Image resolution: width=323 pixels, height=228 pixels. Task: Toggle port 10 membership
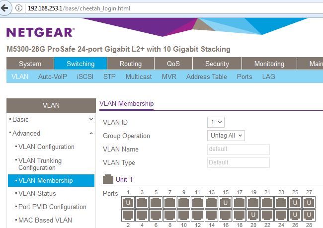(183, 215)
